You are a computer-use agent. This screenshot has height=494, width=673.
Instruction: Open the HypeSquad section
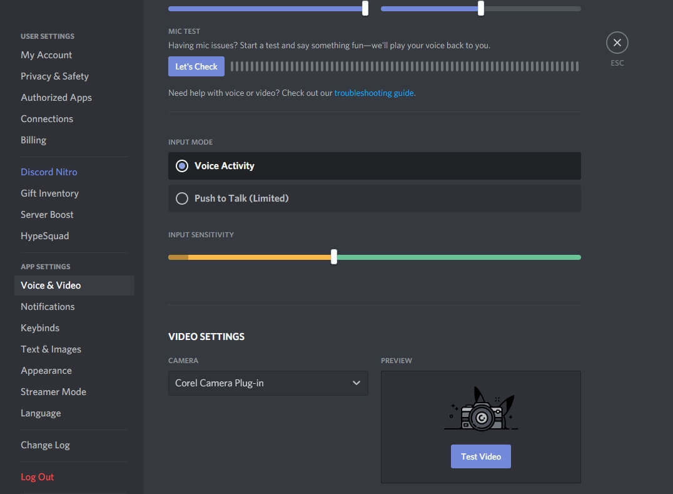pos(44,236)
